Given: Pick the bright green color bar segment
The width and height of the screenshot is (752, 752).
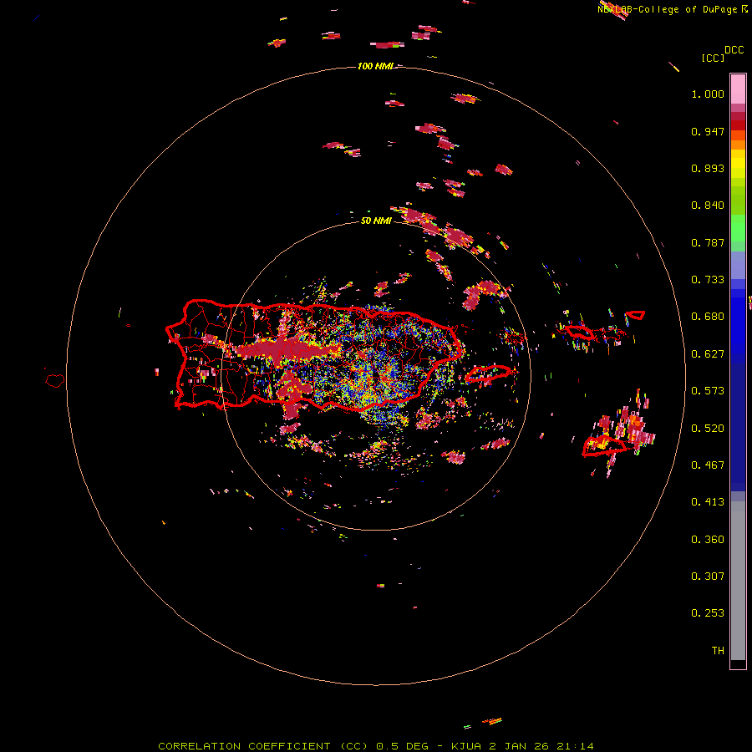Looking at the screenshot, I should [x=738, y=228].
